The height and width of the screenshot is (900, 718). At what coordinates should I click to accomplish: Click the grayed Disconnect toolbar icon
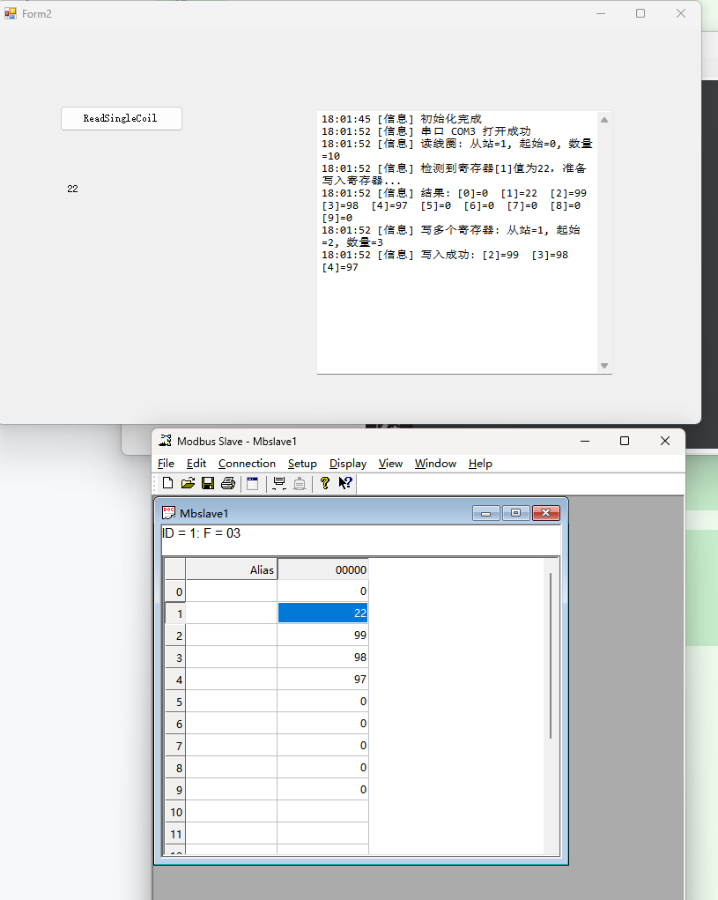[300, 483]
